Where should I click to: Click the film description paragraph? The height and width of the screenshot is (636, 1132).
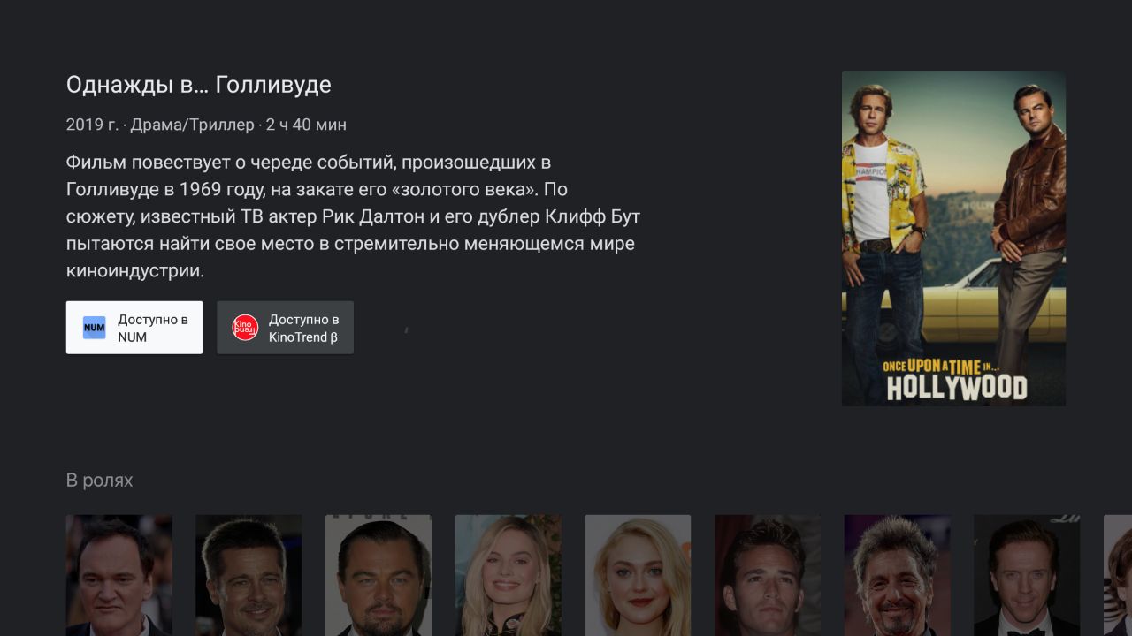(x=353, y=216)
